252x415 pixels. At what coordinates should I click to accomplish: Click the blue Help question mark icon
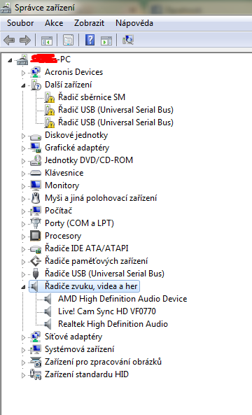[x=90, y=40]
